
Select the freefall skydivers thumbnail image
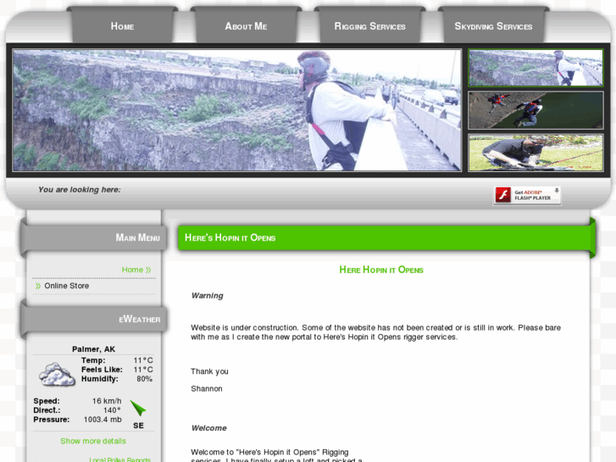536,110
